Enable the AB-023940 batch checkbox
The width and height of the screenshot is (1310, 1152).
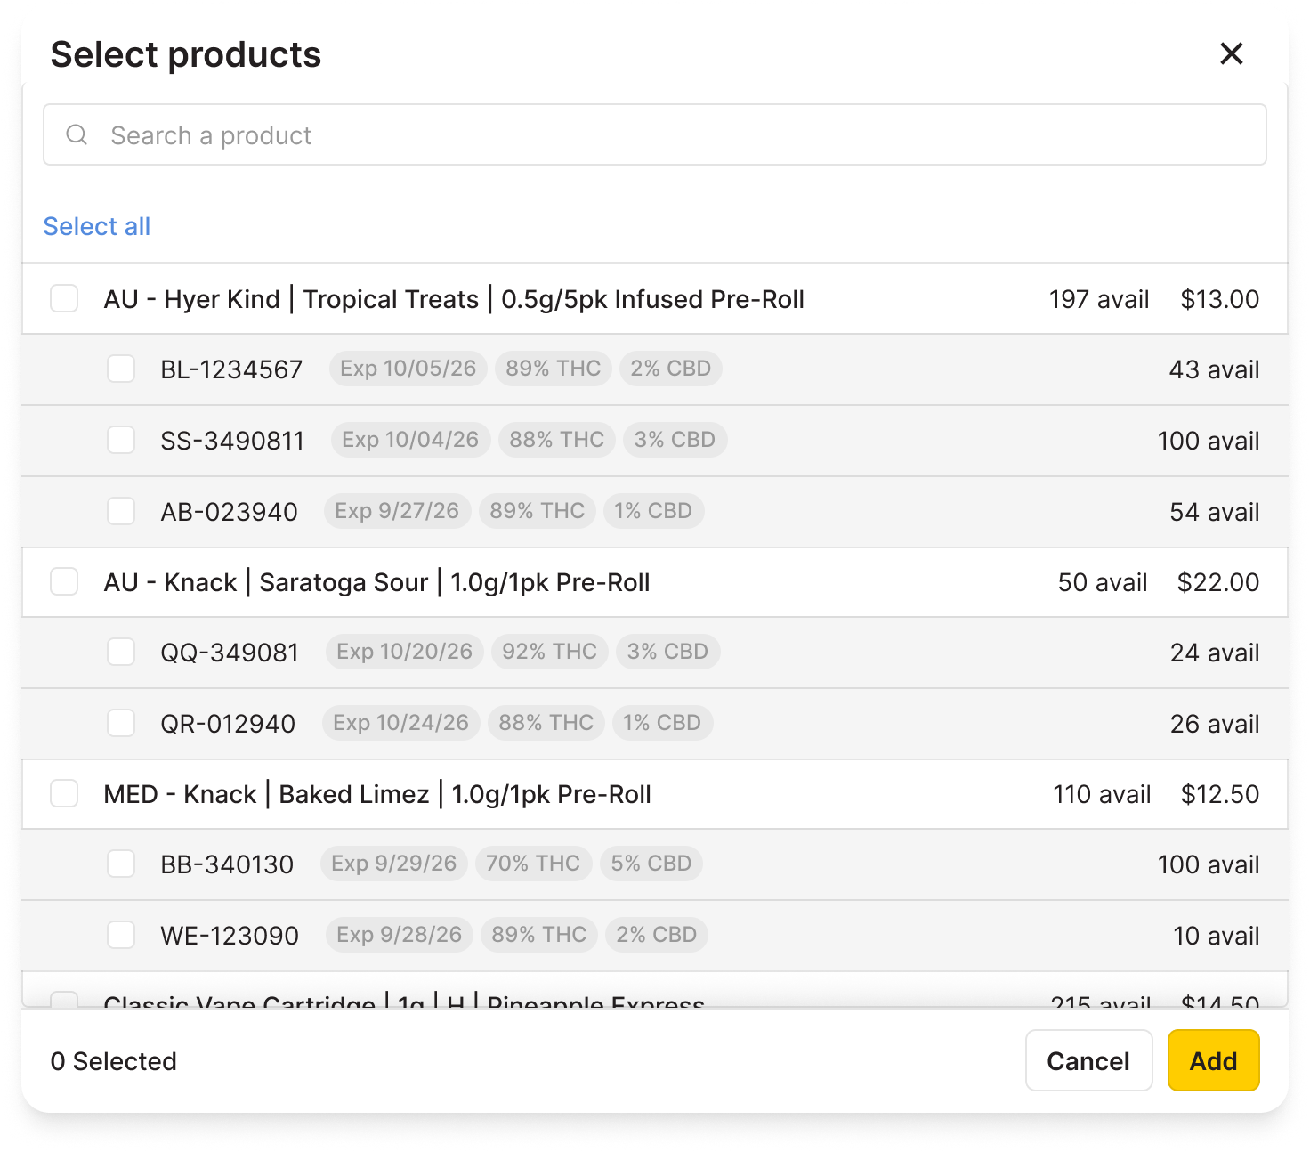coord(121,511)
